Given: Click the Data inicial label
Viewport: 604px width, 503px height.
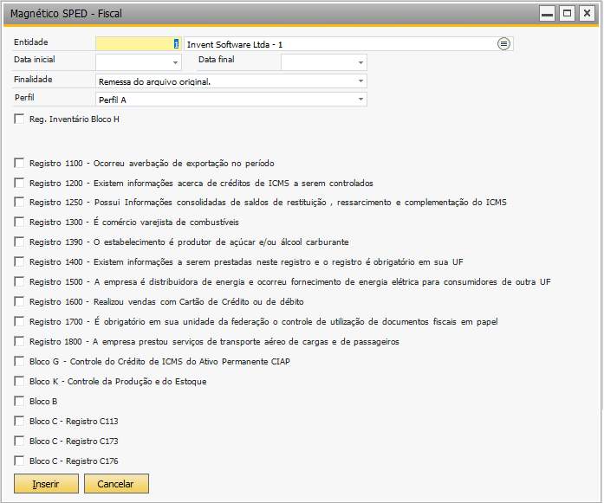Looking at the screenshot, I should point(35,59).
